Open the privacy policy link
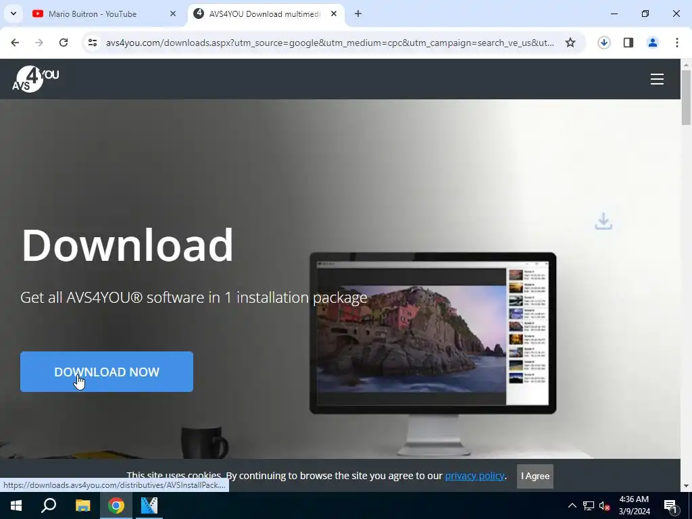 pos(474,476)
